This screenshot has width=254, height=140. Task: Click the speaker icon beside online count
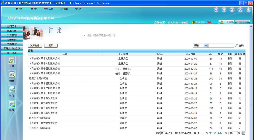tap(193, 22)
